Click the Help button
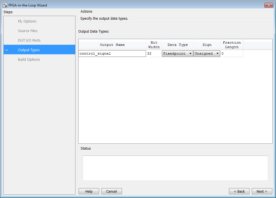This screenshot has height=198, width=276. tap(89, 191)
